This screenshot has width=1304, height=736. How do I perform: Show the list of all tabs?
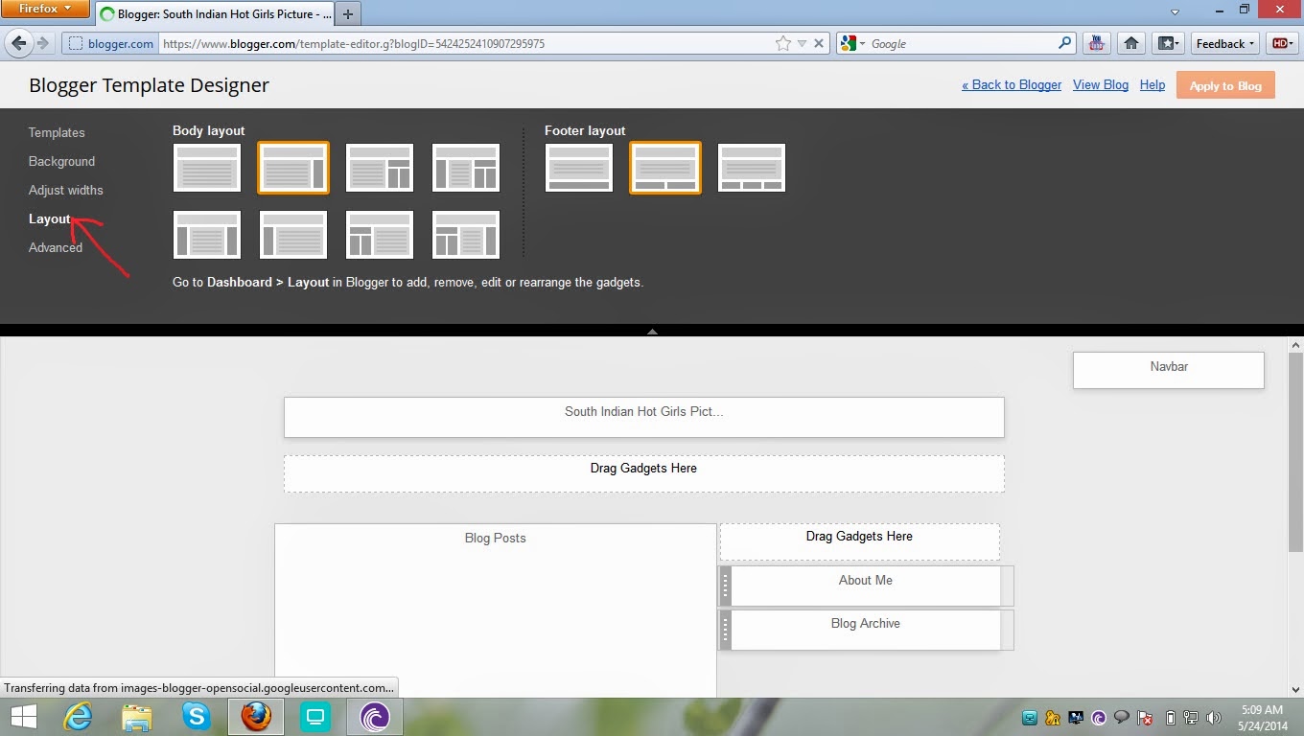point(1175,11)
